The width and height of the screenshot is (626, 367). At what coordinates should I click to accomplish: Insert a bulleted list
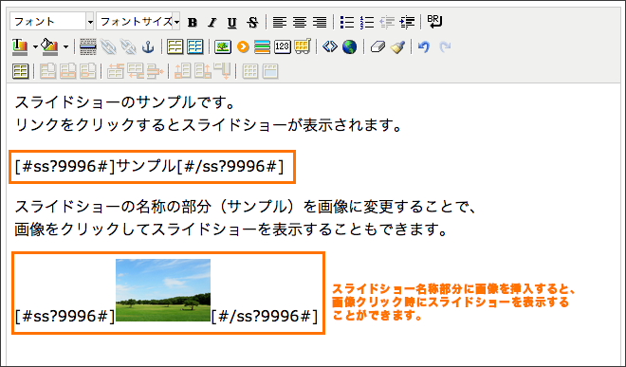[x=346, y=23]
